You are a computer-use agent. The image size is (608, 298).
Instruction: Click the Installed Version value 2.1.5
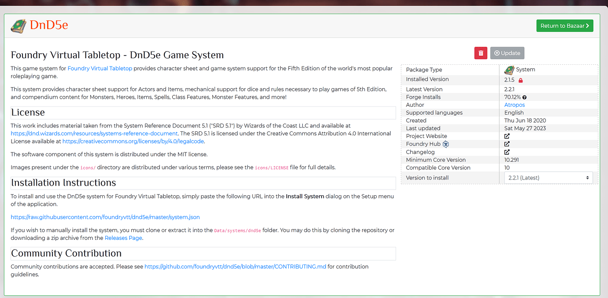[510, 80]
